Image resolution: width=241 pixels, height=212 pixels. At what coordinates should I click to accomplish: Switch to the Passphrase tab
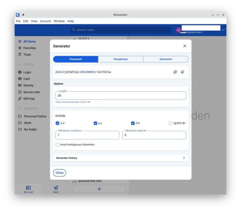(121, 59)
